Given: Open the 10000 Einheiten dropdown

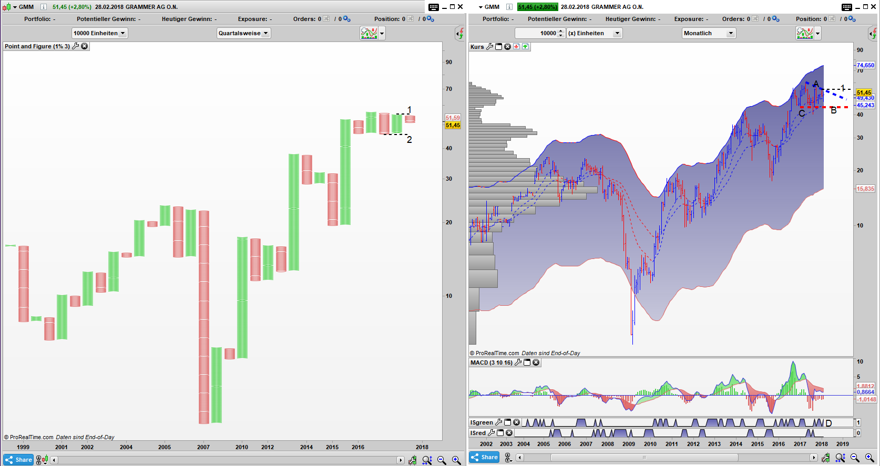Looking at the screenshot, I should pyautogui.click(x=99, y=33).
